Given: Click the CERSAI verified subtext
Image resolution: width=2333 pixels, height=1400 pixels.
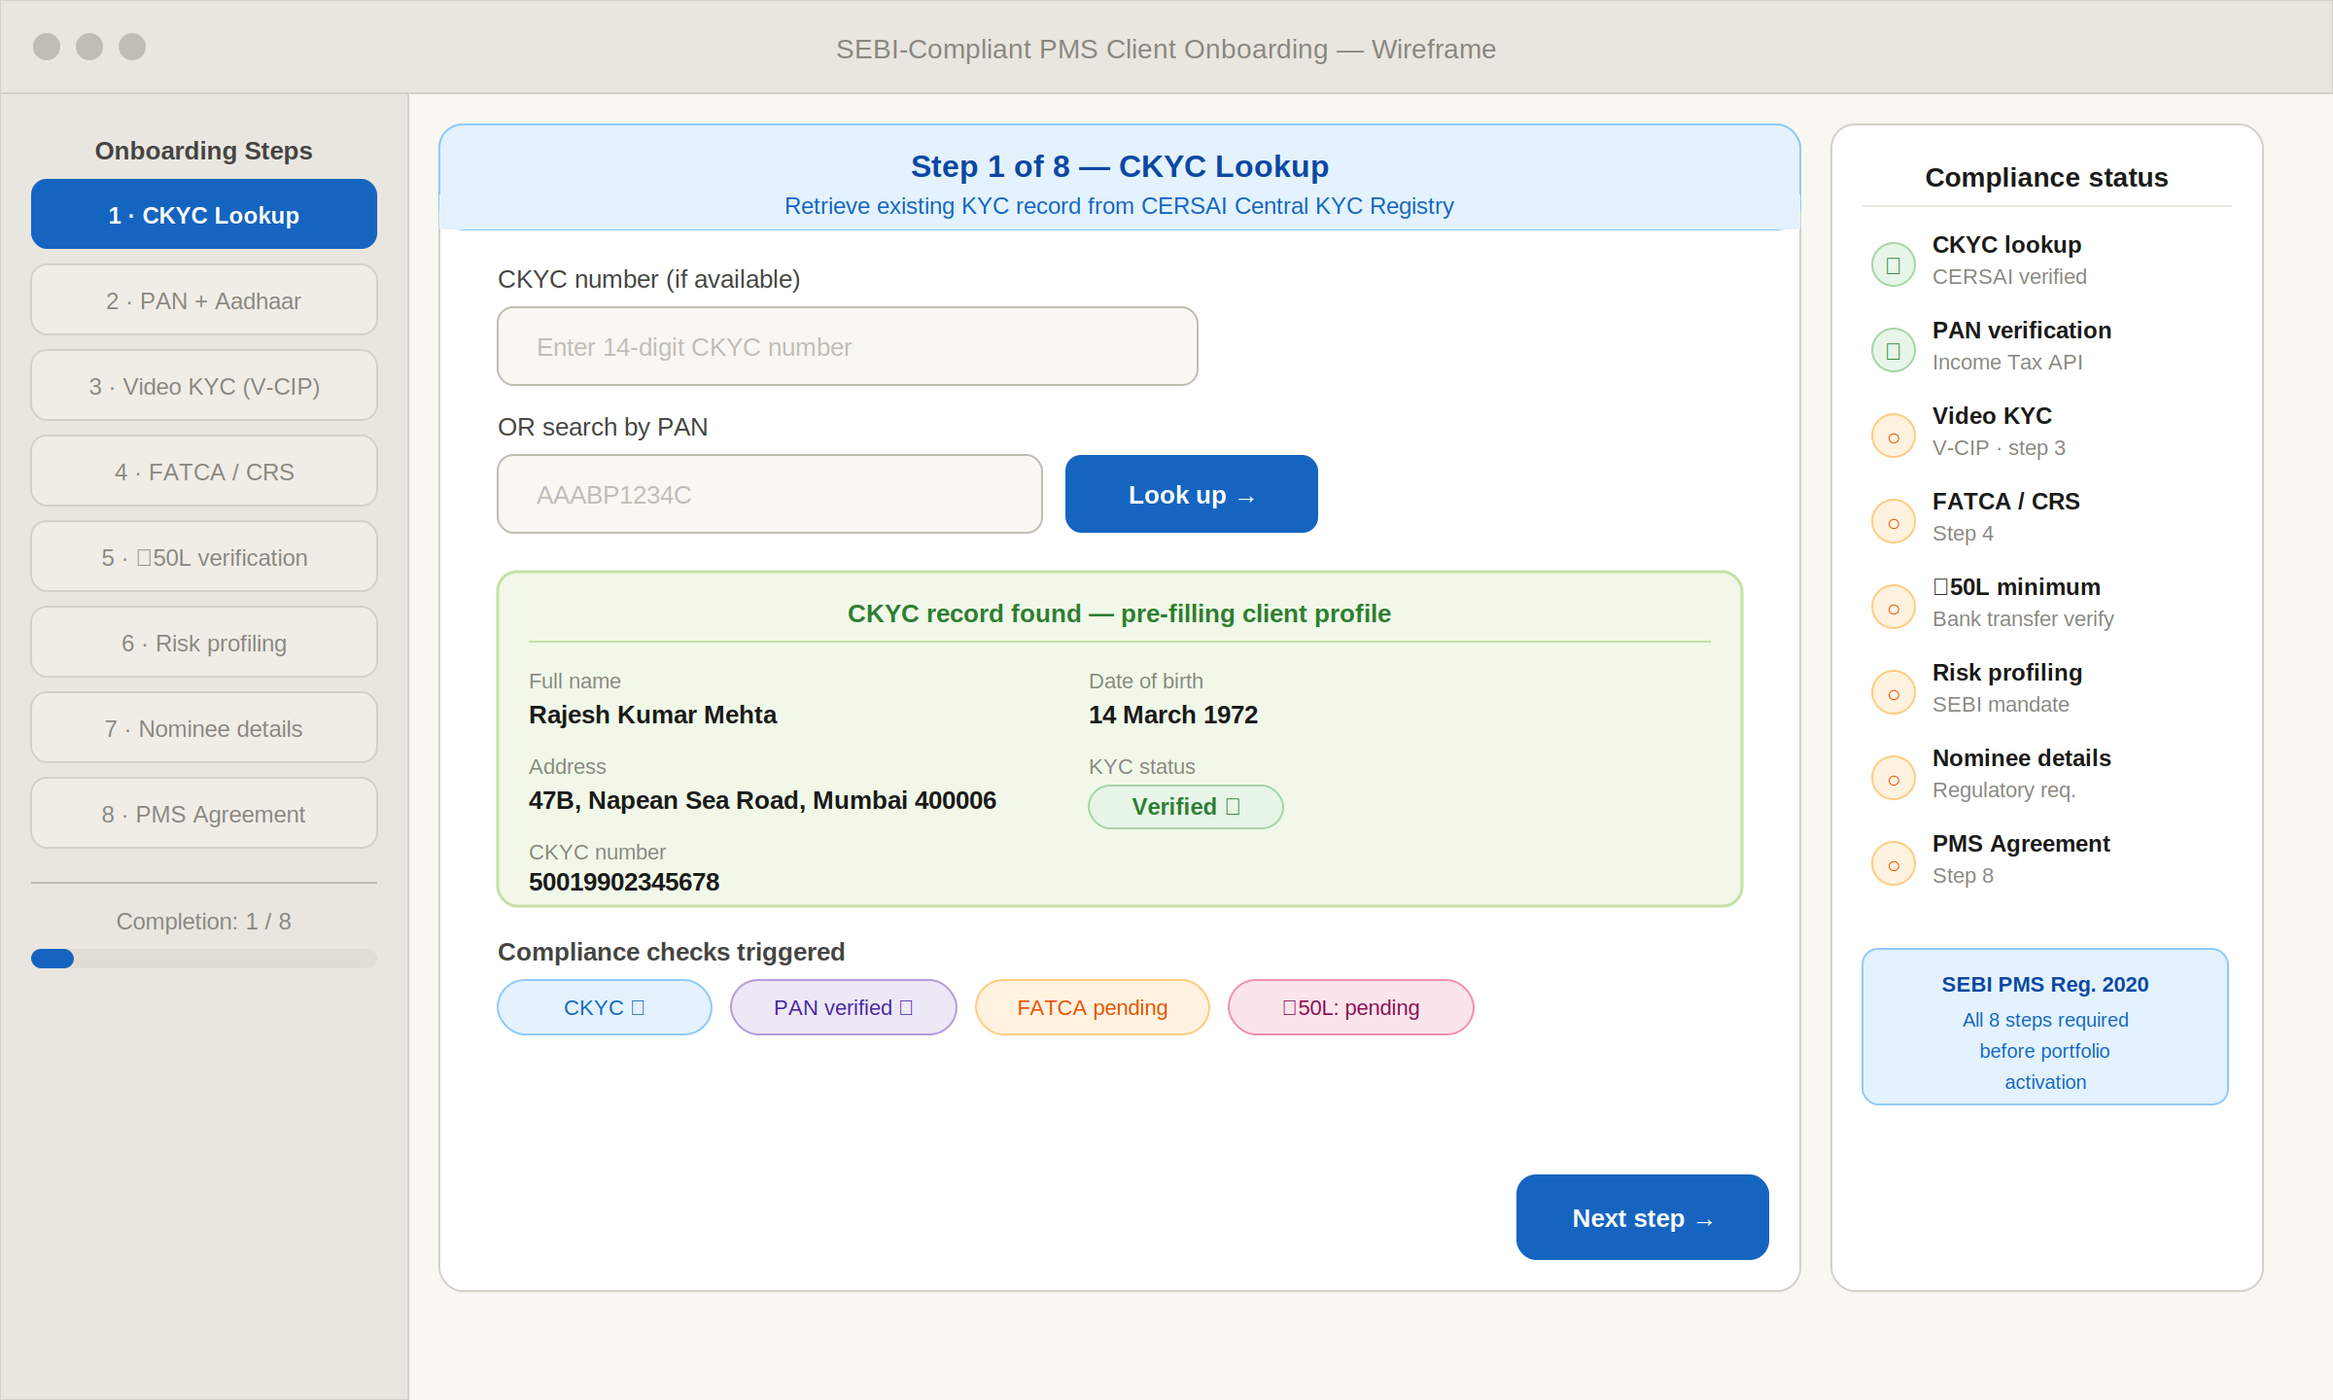Looking at the screenshot, I should tap(2009, 277).
